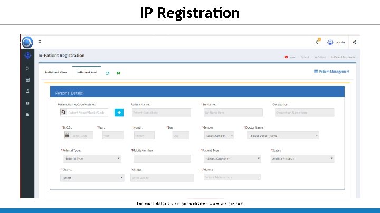Open the Select Gender dropdown
The height and width of the screenshot is (213, 380).
(219, 136)
